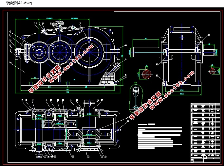This screenshot has width=224, height=166.
Task: Click the technical requirements heading line
Action: 147,124
